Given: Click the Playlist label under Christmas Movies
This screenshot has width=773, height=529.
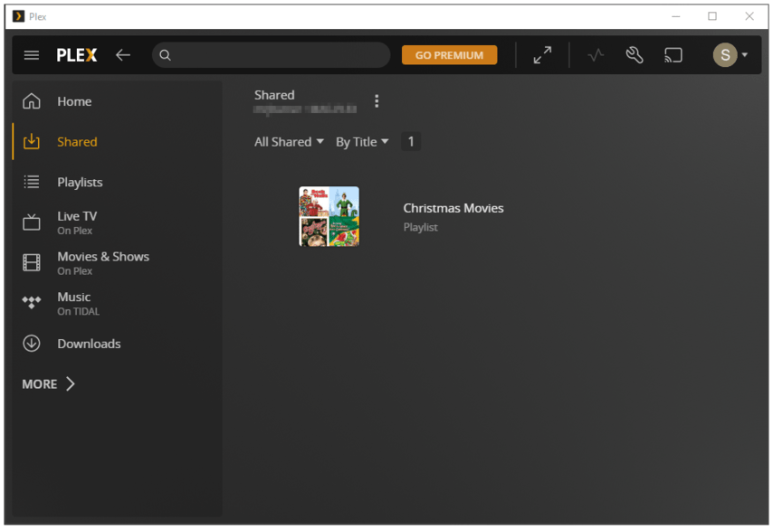Looking at the screenshot, I should 421,227.
